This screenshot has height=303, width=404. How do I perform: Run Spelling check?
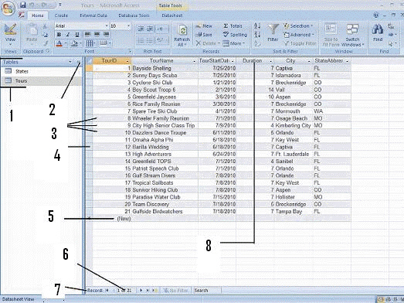coord(235,35)
